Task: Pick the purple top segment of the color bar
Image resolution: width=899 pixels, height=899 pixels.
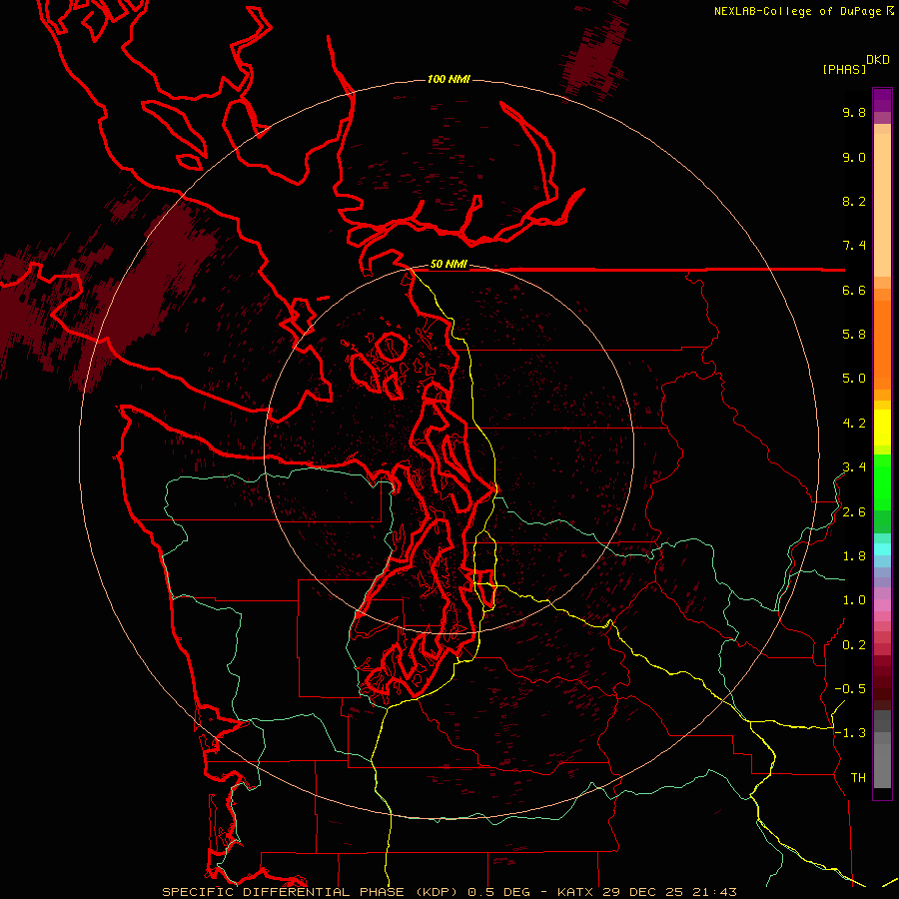Action: click(882, 100)
